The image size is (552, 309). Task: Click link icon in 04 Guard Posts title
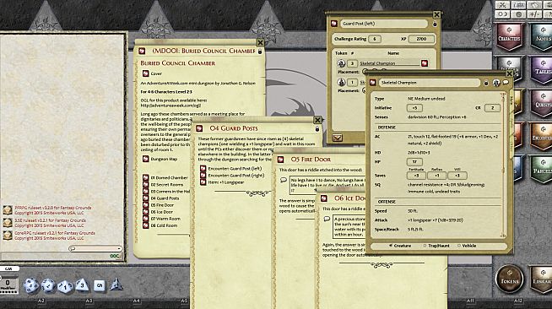[199, 128]
